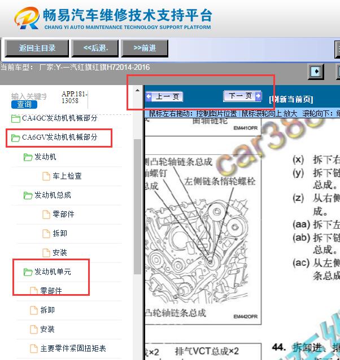Click the 当前车型 vehicle model text
Image resolution: width=340 pixels, height=360 pixels.
[x=75, y=67]
